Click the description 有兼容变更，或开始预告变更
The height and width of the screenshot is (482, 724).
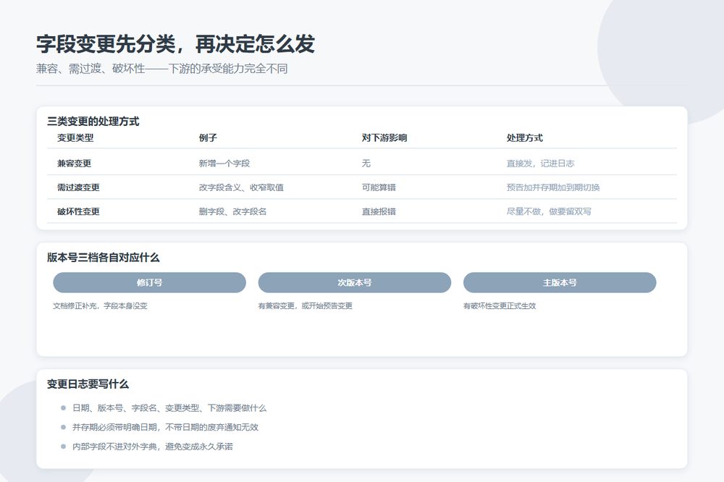click(x=306, y=305)
